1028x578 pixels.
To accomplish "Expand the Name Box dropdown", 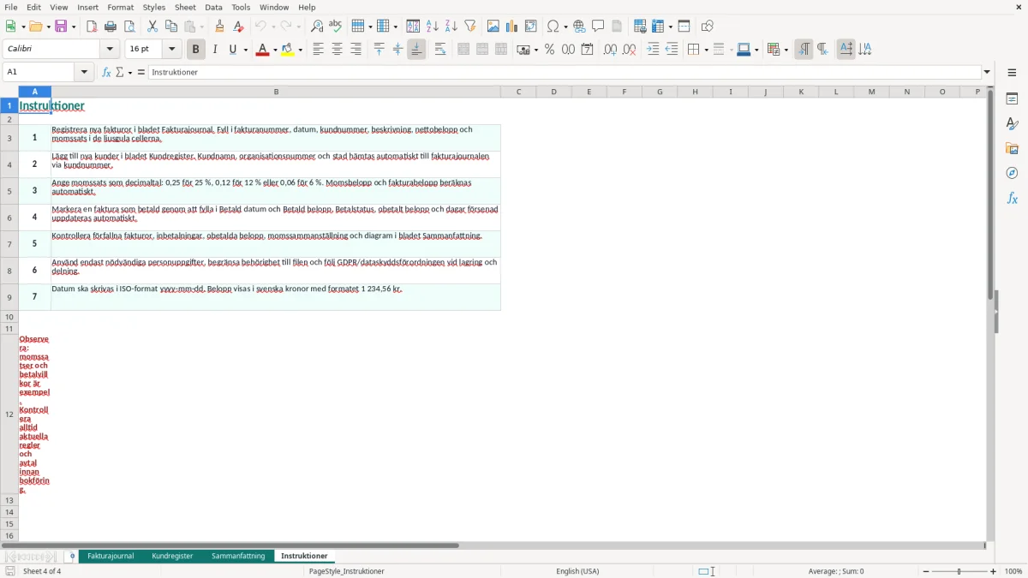I will click(x=84, y=72).
